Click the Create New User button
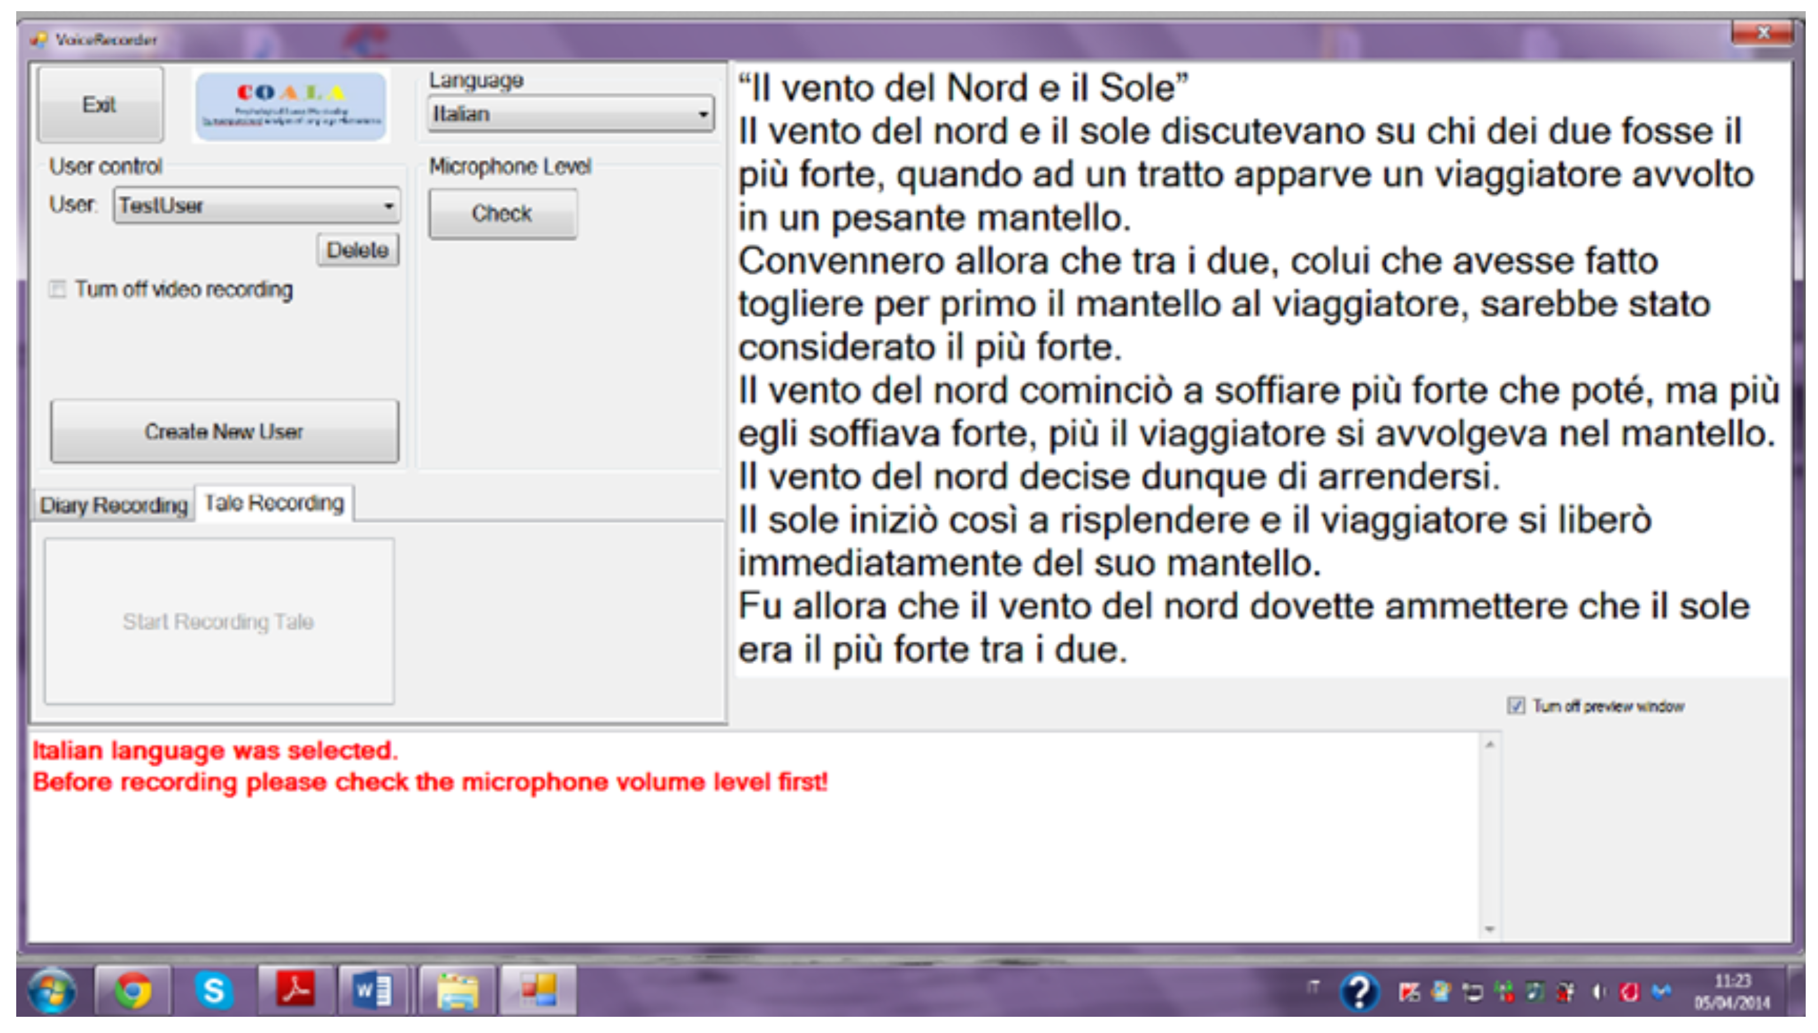 coord(225,431)
